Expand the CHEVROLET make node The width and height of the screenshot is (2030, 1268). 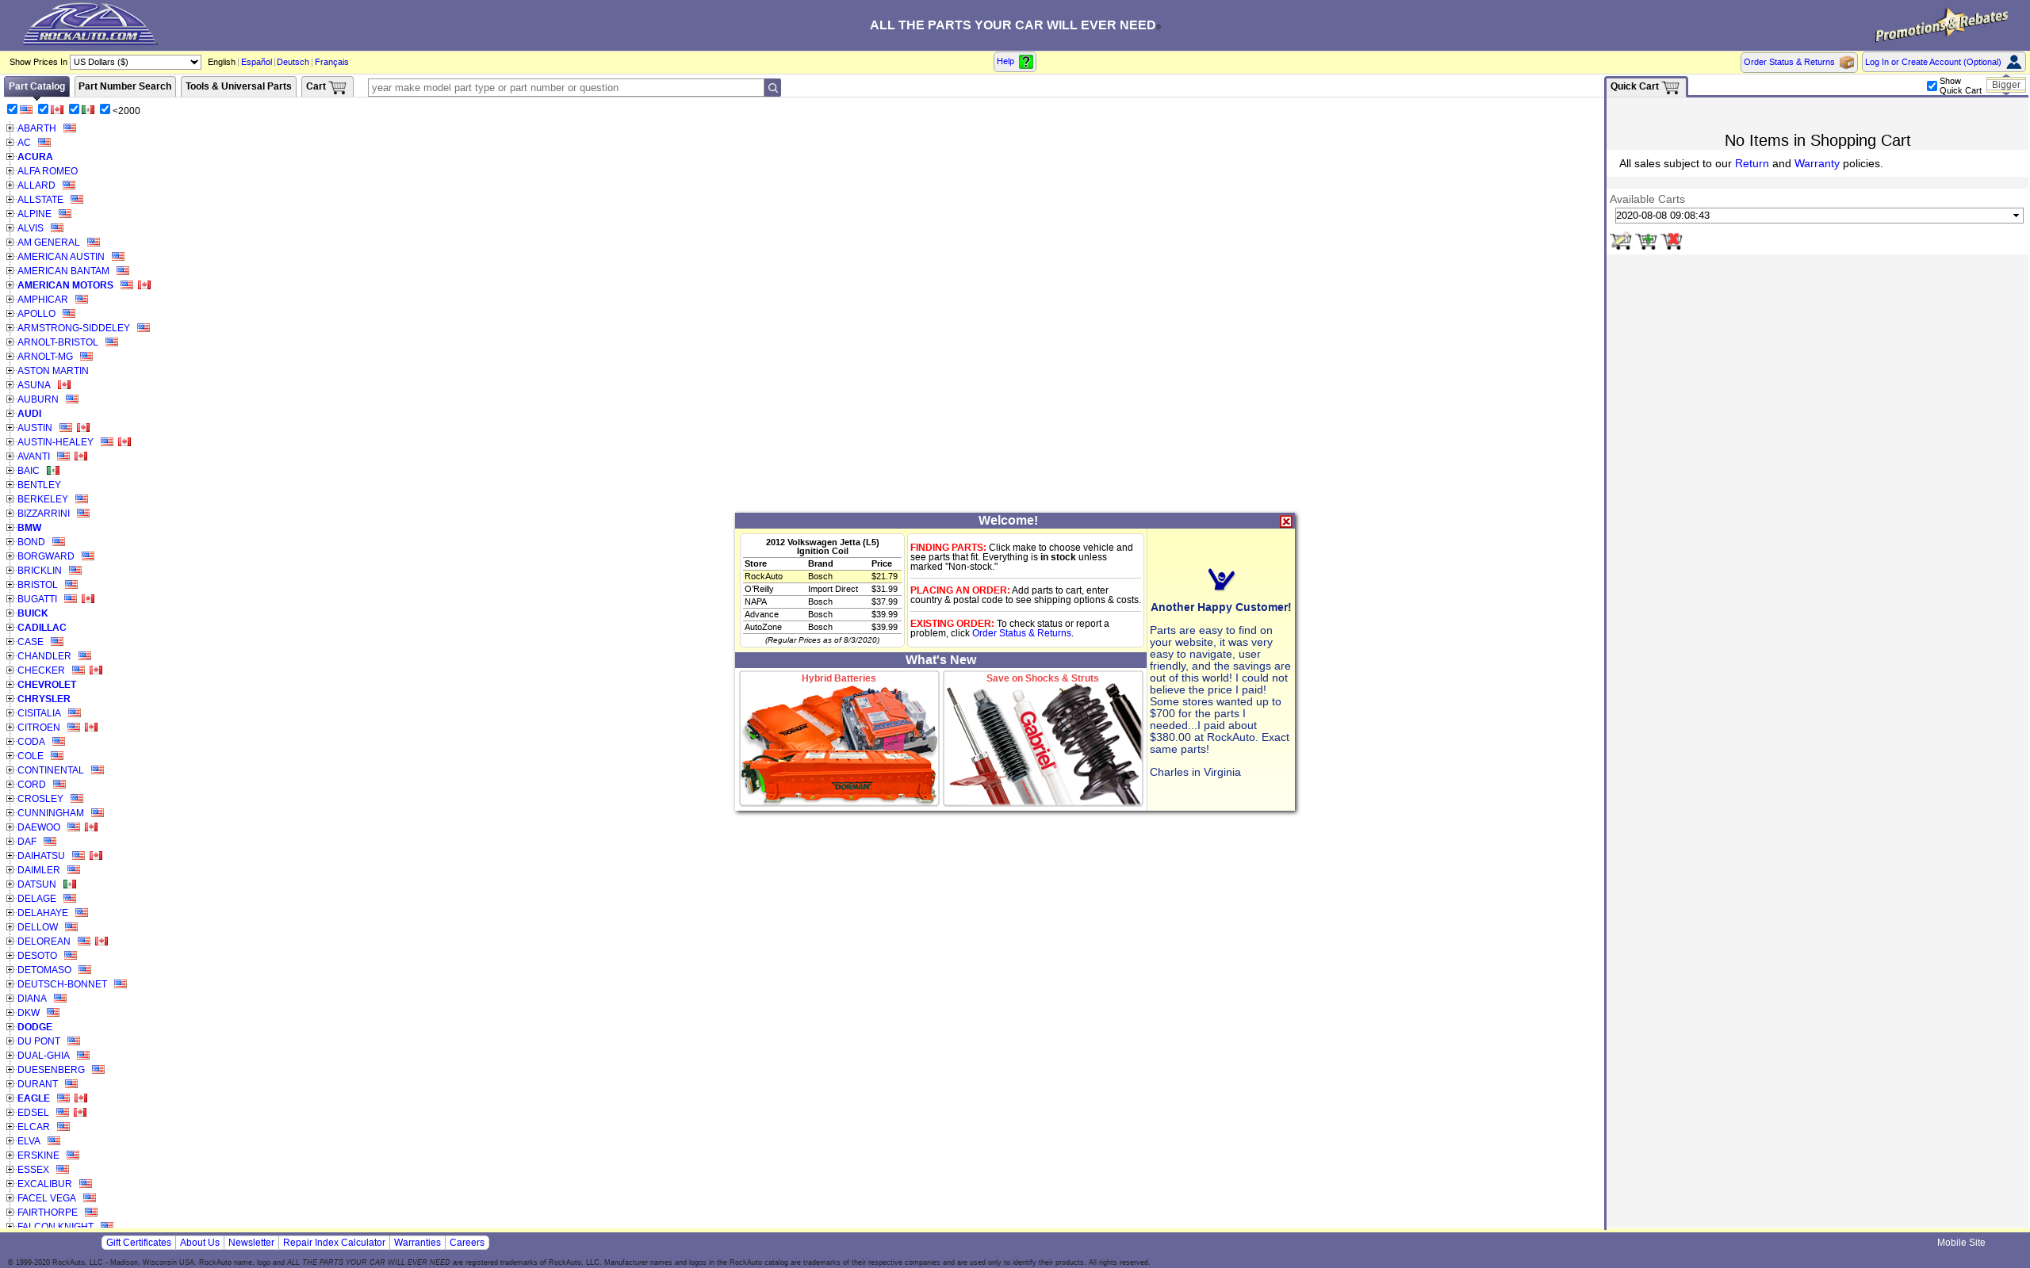[x=10, y=684]
